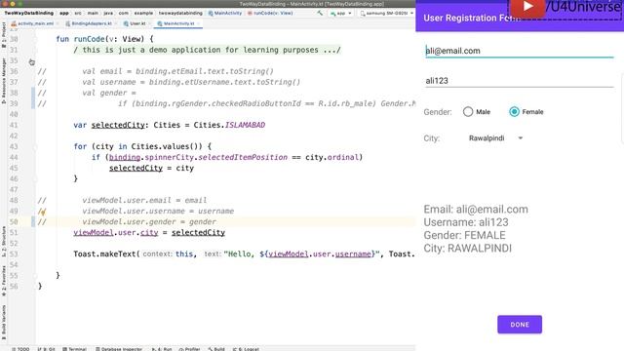The image size is (624, 351).
Task: Click selectedItemPosition on line 44
Action: coord(243,157)
